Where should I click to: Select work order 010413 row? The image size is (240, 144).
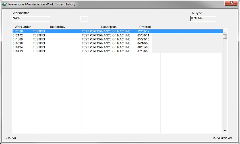[x=117, y=51]
